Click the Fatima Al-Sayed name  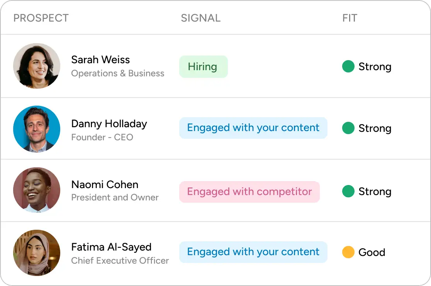[x=111, y=247]
